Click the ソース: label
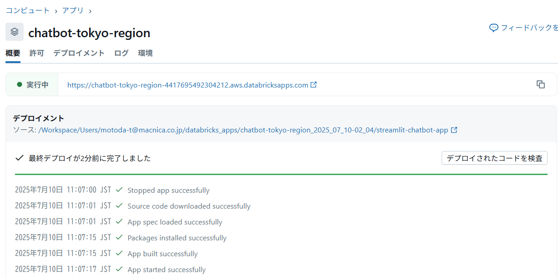 pos(25,130)
